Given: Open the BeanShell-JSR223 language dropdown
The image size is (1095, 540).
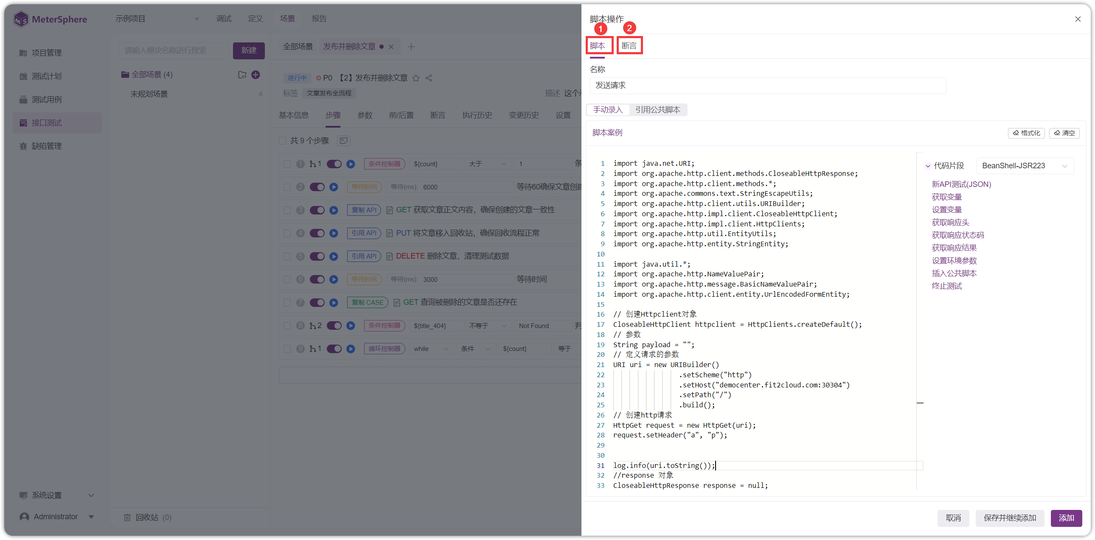Looking at the screenshot, I should tap(1025, 166).
